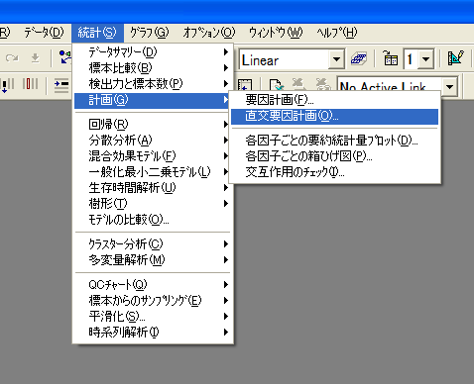Expand the 混合効果モデル(F) submenu
Screen dimensions: 474x384
(x=153, y=155)
